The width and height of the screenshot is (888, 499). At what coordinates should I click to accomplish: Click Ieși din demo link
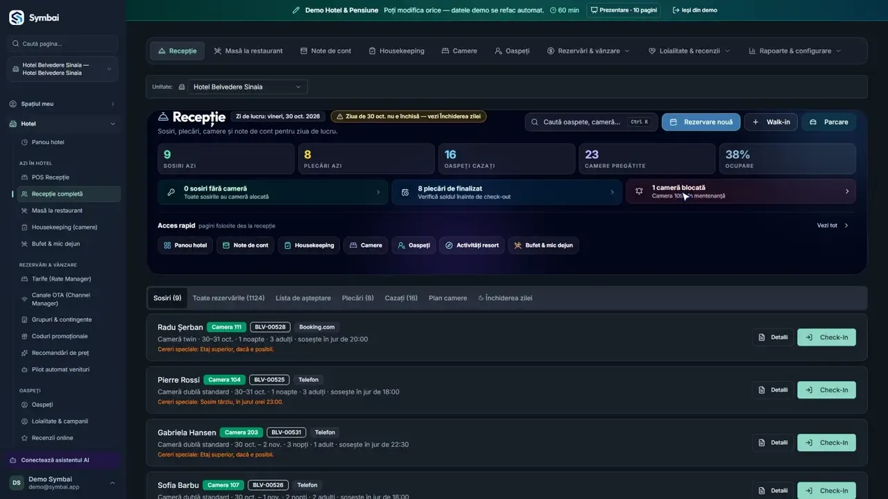tap(694, 10)
